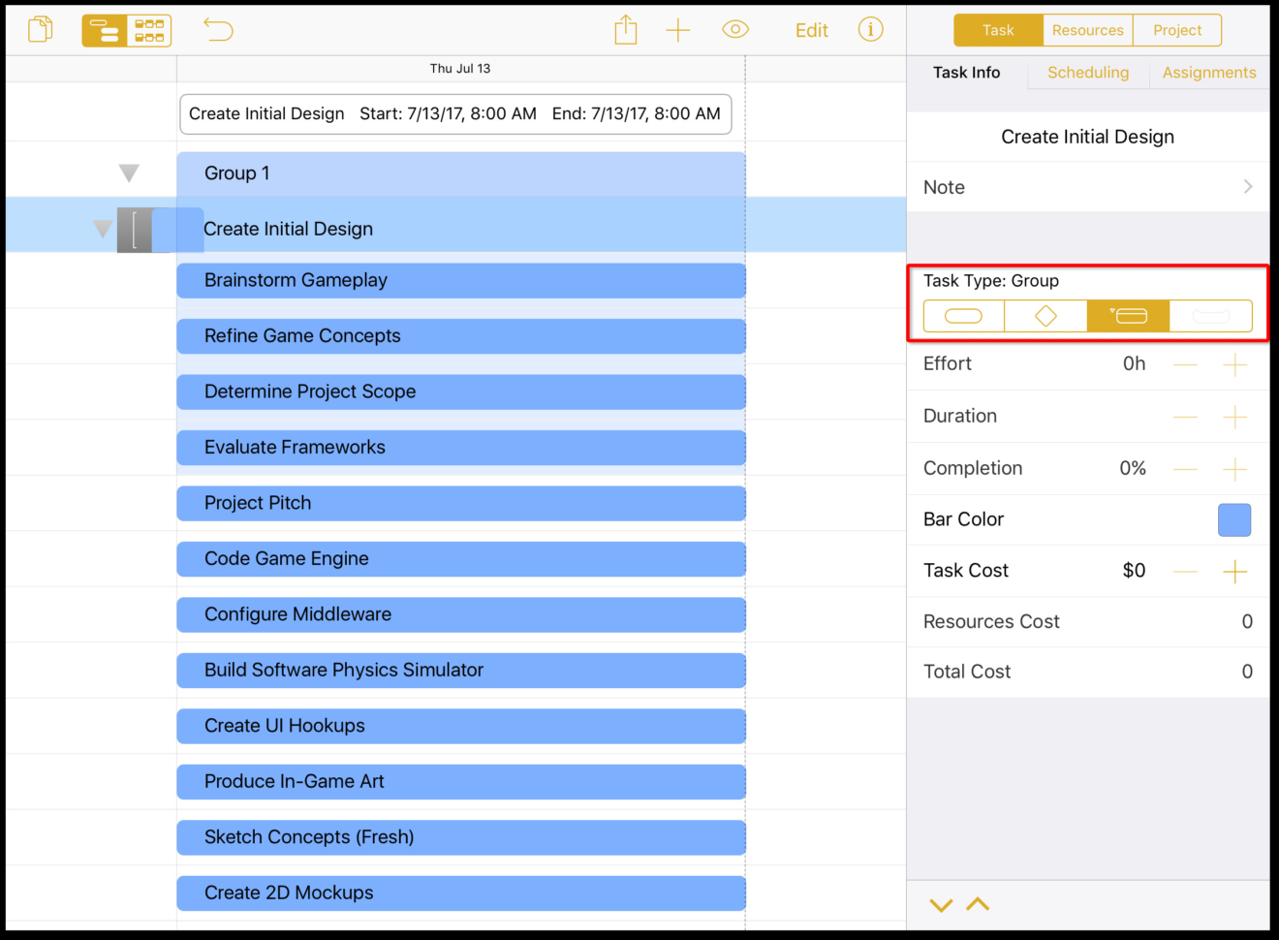Open the Scheduling tab

point(1087,73)
